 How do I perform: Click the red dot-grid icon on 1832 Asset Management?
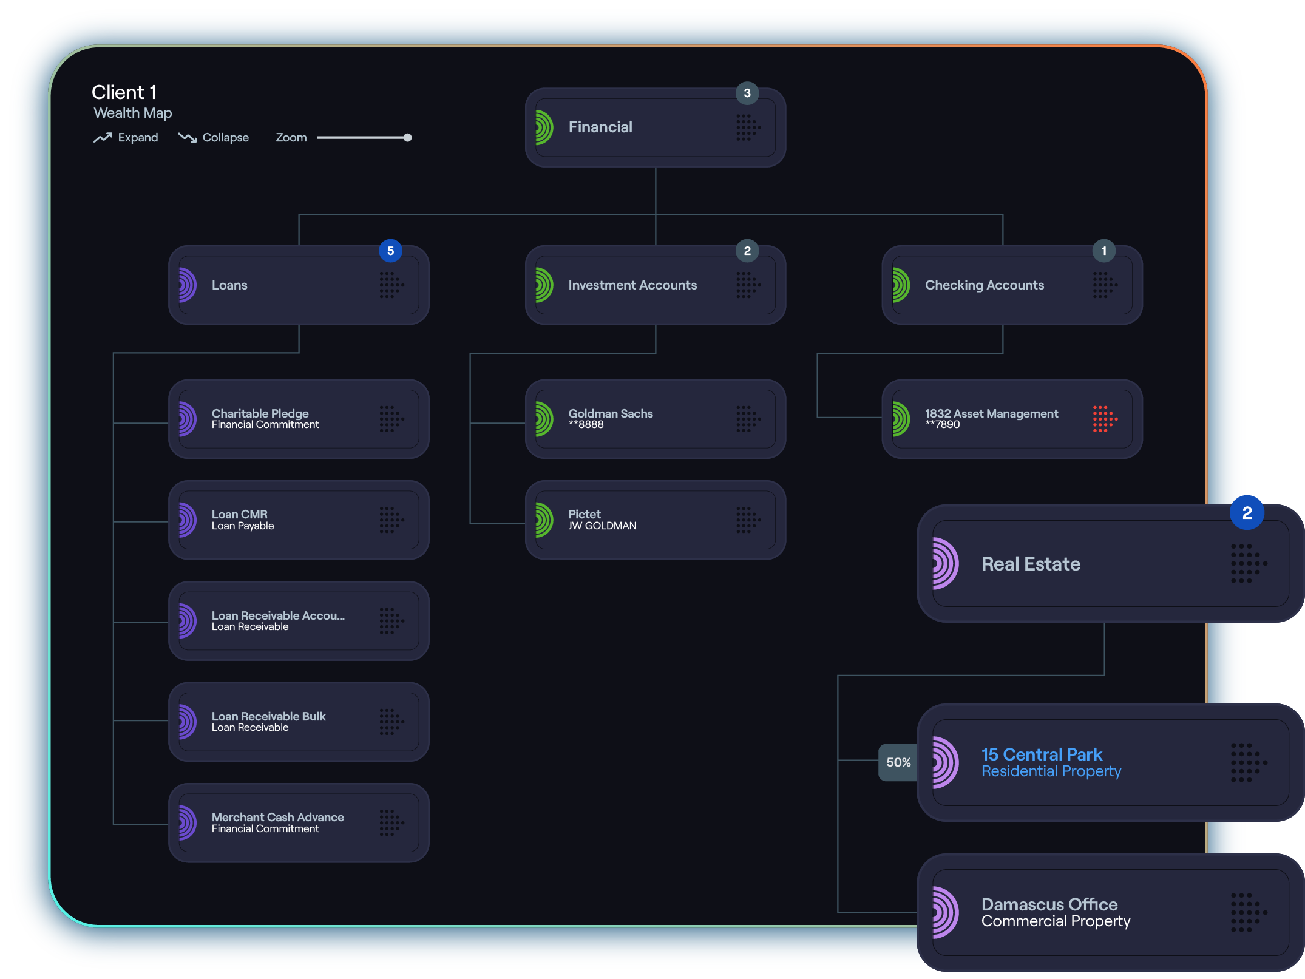1104,419
